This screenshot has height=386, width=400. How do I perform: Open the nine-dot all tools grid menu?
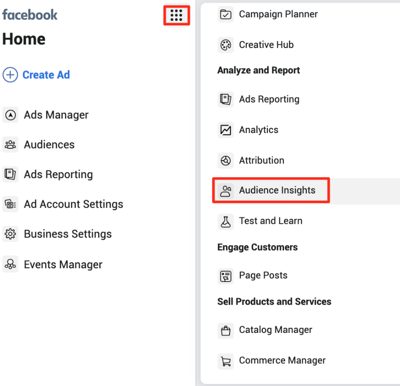pyautogui.click(x=176, y=15)
